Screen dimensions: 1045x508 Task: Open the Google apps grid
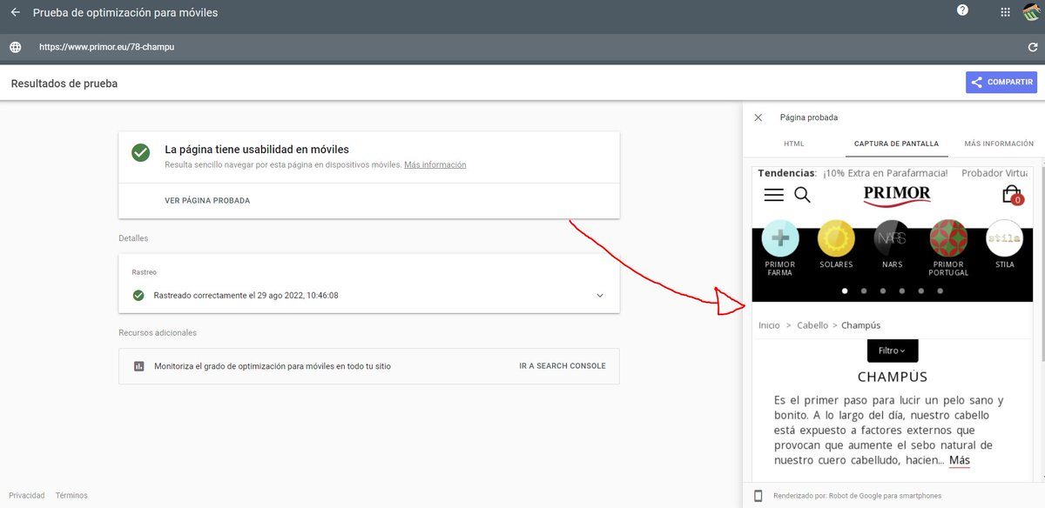pos(1006,12)
